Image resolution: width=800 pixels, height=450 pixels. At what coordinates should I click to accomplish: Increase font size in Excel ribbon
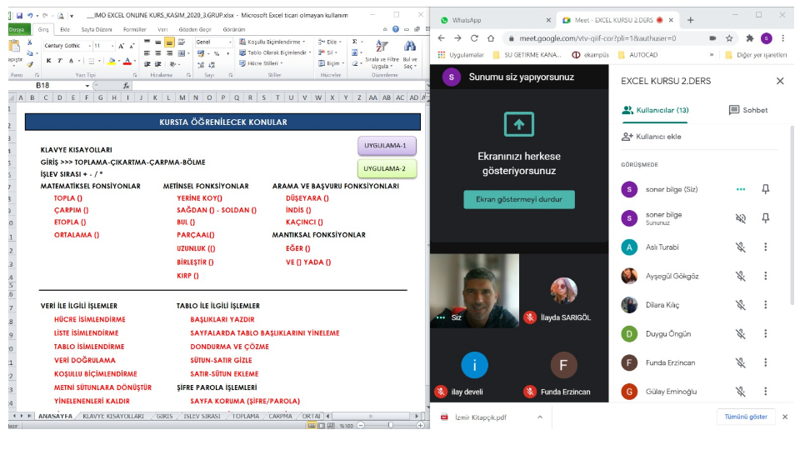[122, 46]
